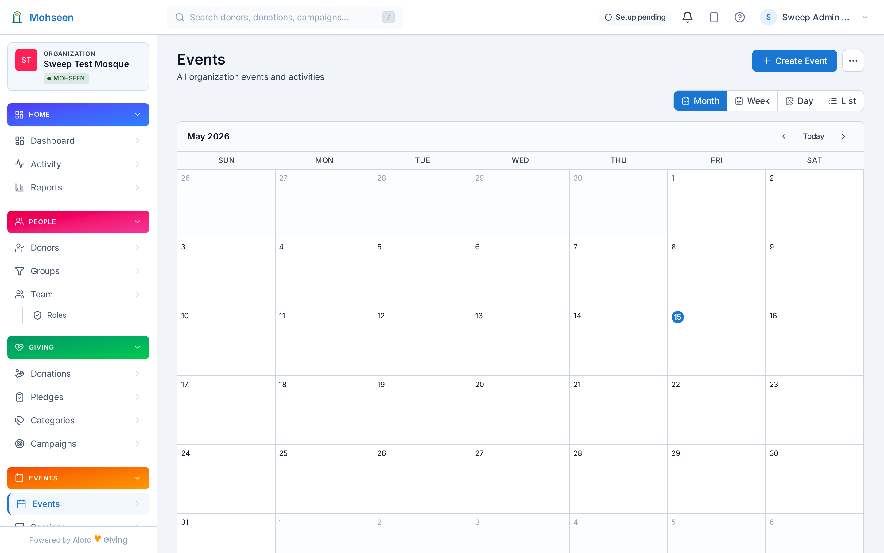Click the May 2026 month title

click(208, 136)
